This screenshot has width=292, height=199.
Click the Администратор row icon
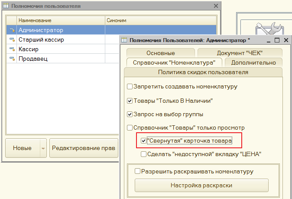[12, 30]
